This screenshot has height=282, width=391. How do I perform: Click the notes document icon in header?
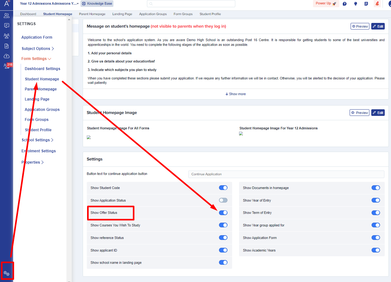[x=366, y=4]
